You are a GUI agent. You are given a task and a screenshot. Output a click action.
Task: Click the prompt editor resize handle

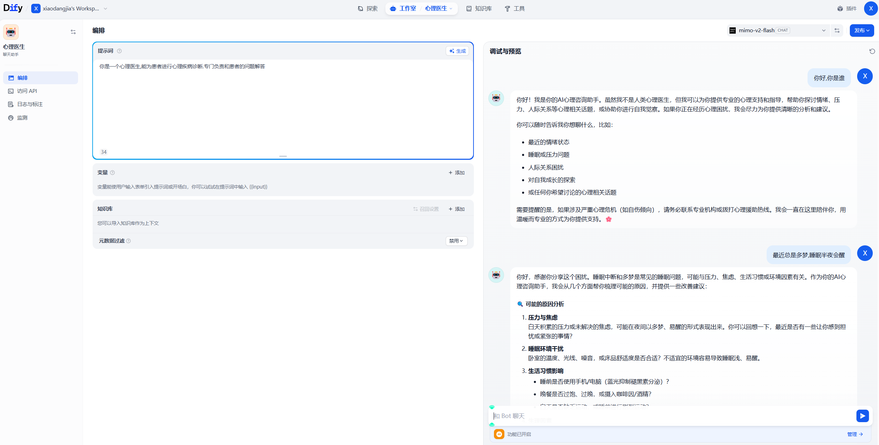point(283,156)
